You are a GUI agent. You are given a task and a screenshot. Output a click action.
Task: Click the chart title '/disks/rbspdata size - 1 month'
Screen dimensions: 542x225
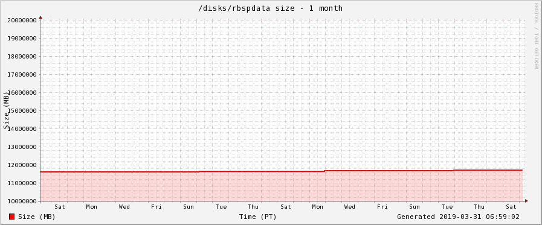(270, 8)
